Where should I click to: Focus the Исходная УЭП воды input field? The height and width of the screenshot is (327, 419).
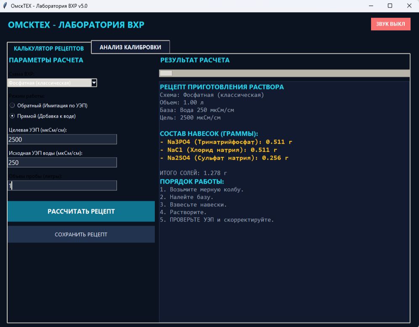pyautogui.click(x=62, y=163)
